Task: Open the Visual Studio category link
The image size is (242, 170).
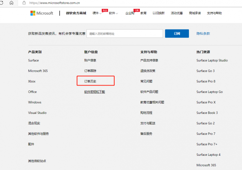Action: pos(37,113)
